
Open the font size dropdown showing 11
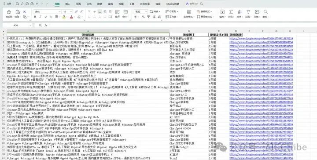[x=71, y=12]
